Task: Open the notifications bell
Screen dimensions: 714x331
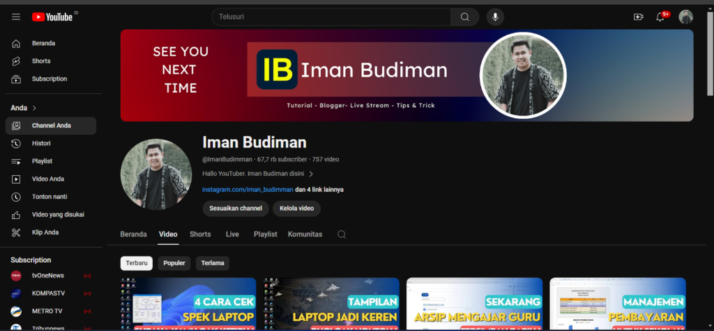Action: tap(660, 17)
